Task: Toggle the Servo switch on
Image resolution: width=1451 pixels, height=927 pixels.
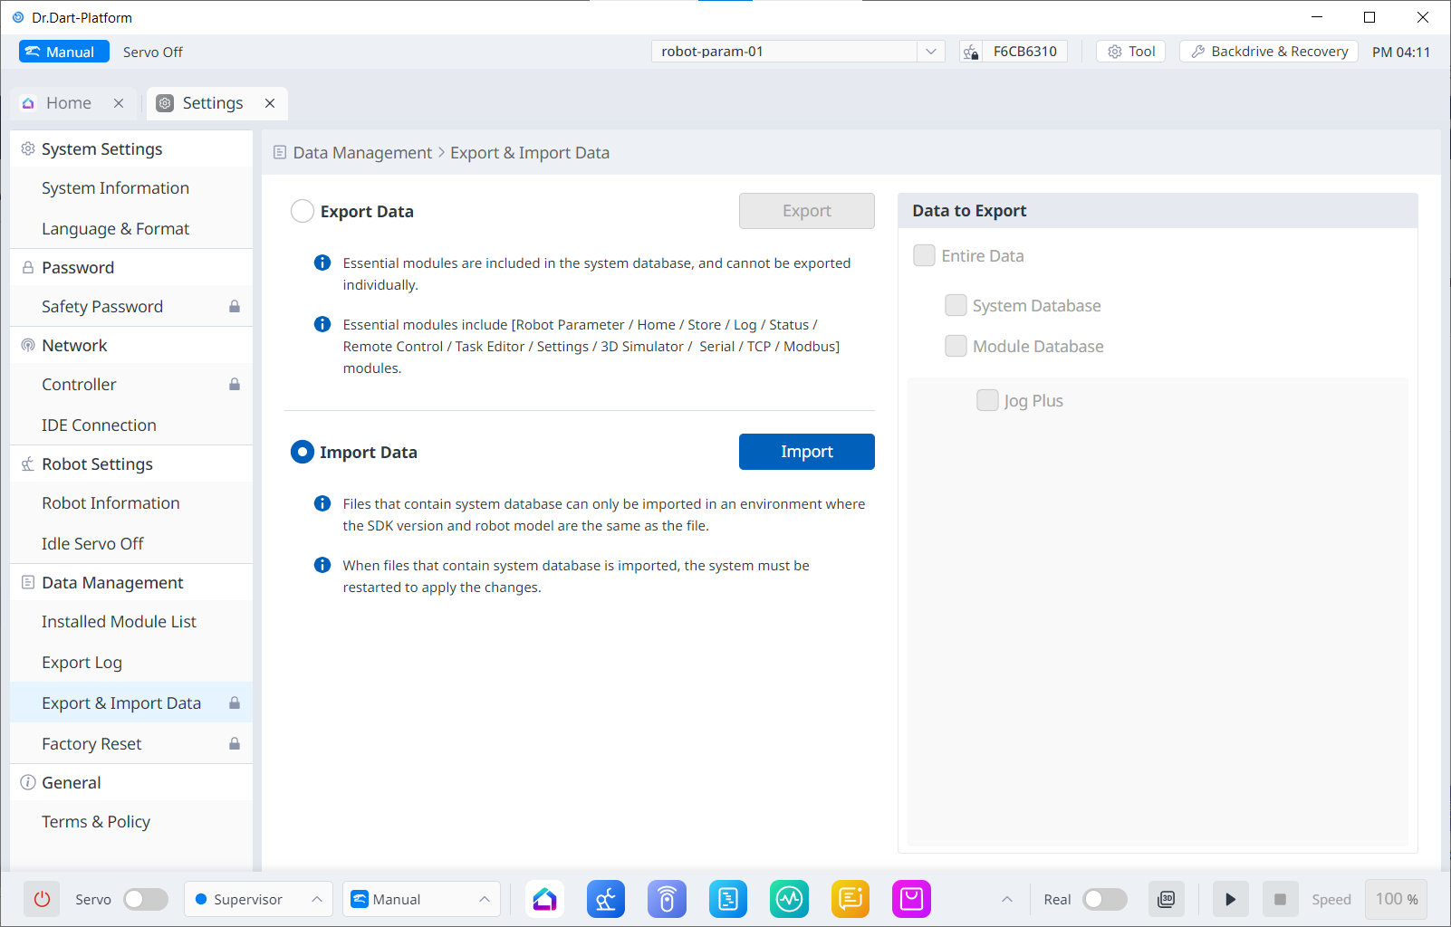Action: coord(146,899)
